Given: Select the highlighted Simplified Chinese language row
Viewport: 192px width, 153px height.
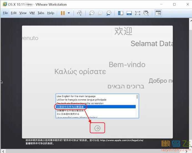Looking at the screenshot, I should click(x=96, y=107).
